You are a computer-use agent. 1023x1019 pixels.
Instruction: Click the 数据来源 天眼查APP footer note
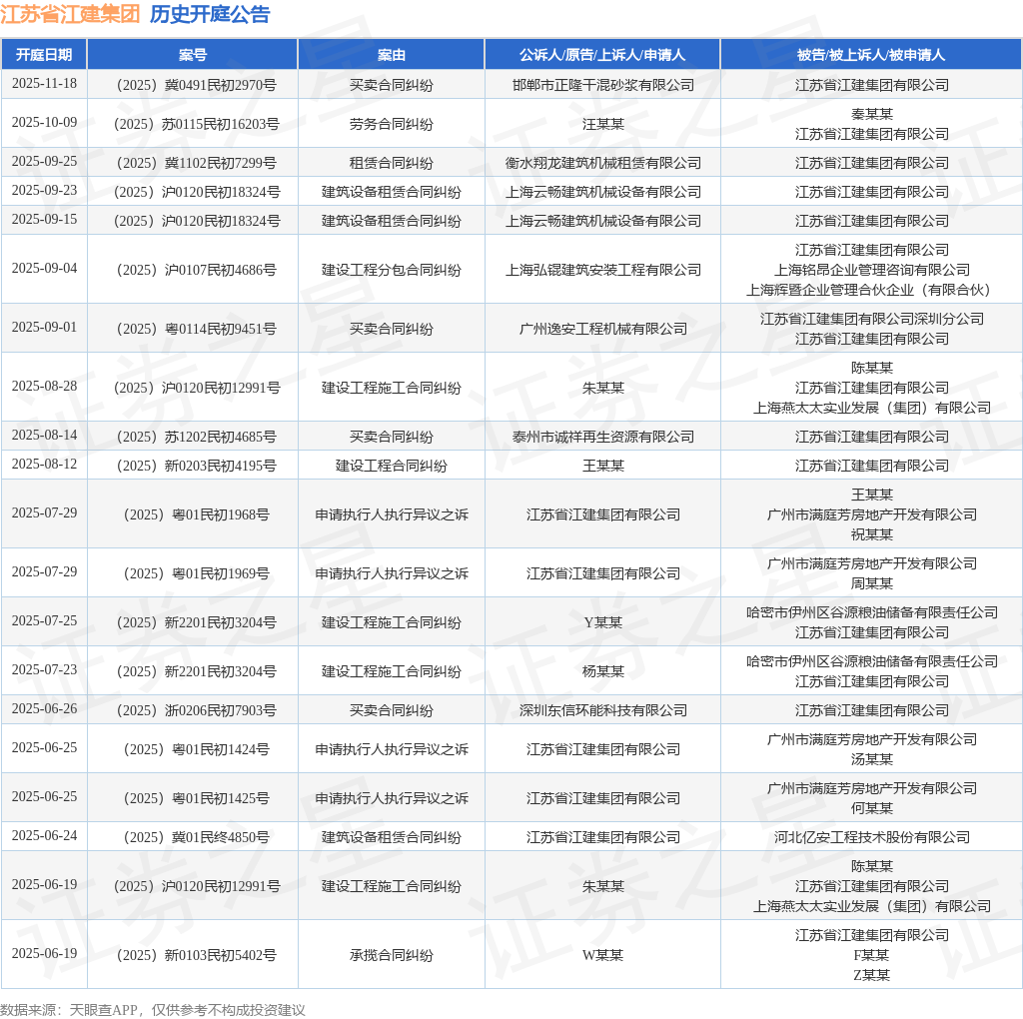(x=153, y=1010)
